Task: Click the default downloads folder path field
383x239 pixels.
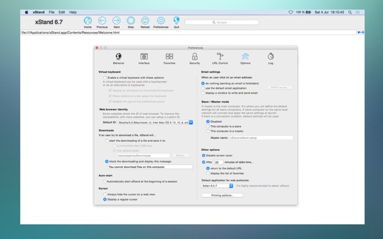Action: (x=143, y=155)
